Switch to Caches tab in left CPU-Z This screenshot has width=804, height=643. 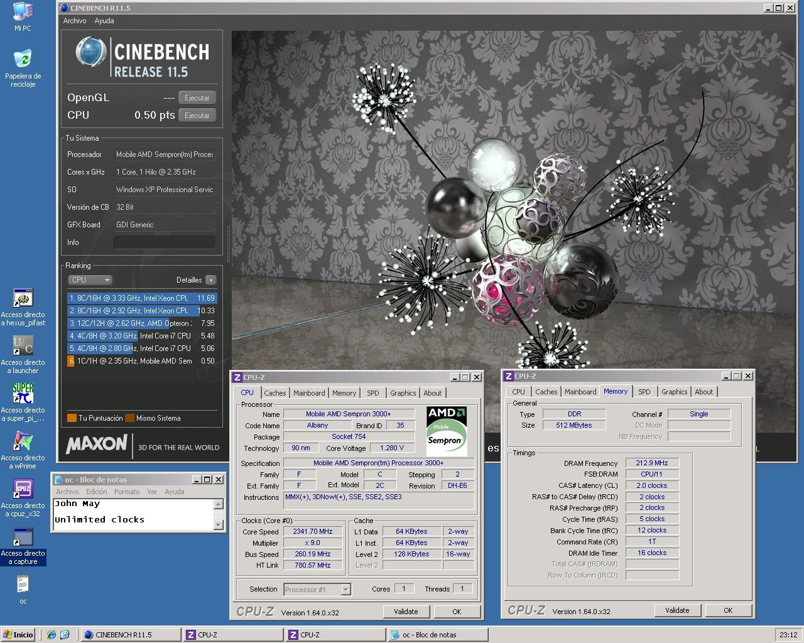point(275,393)
